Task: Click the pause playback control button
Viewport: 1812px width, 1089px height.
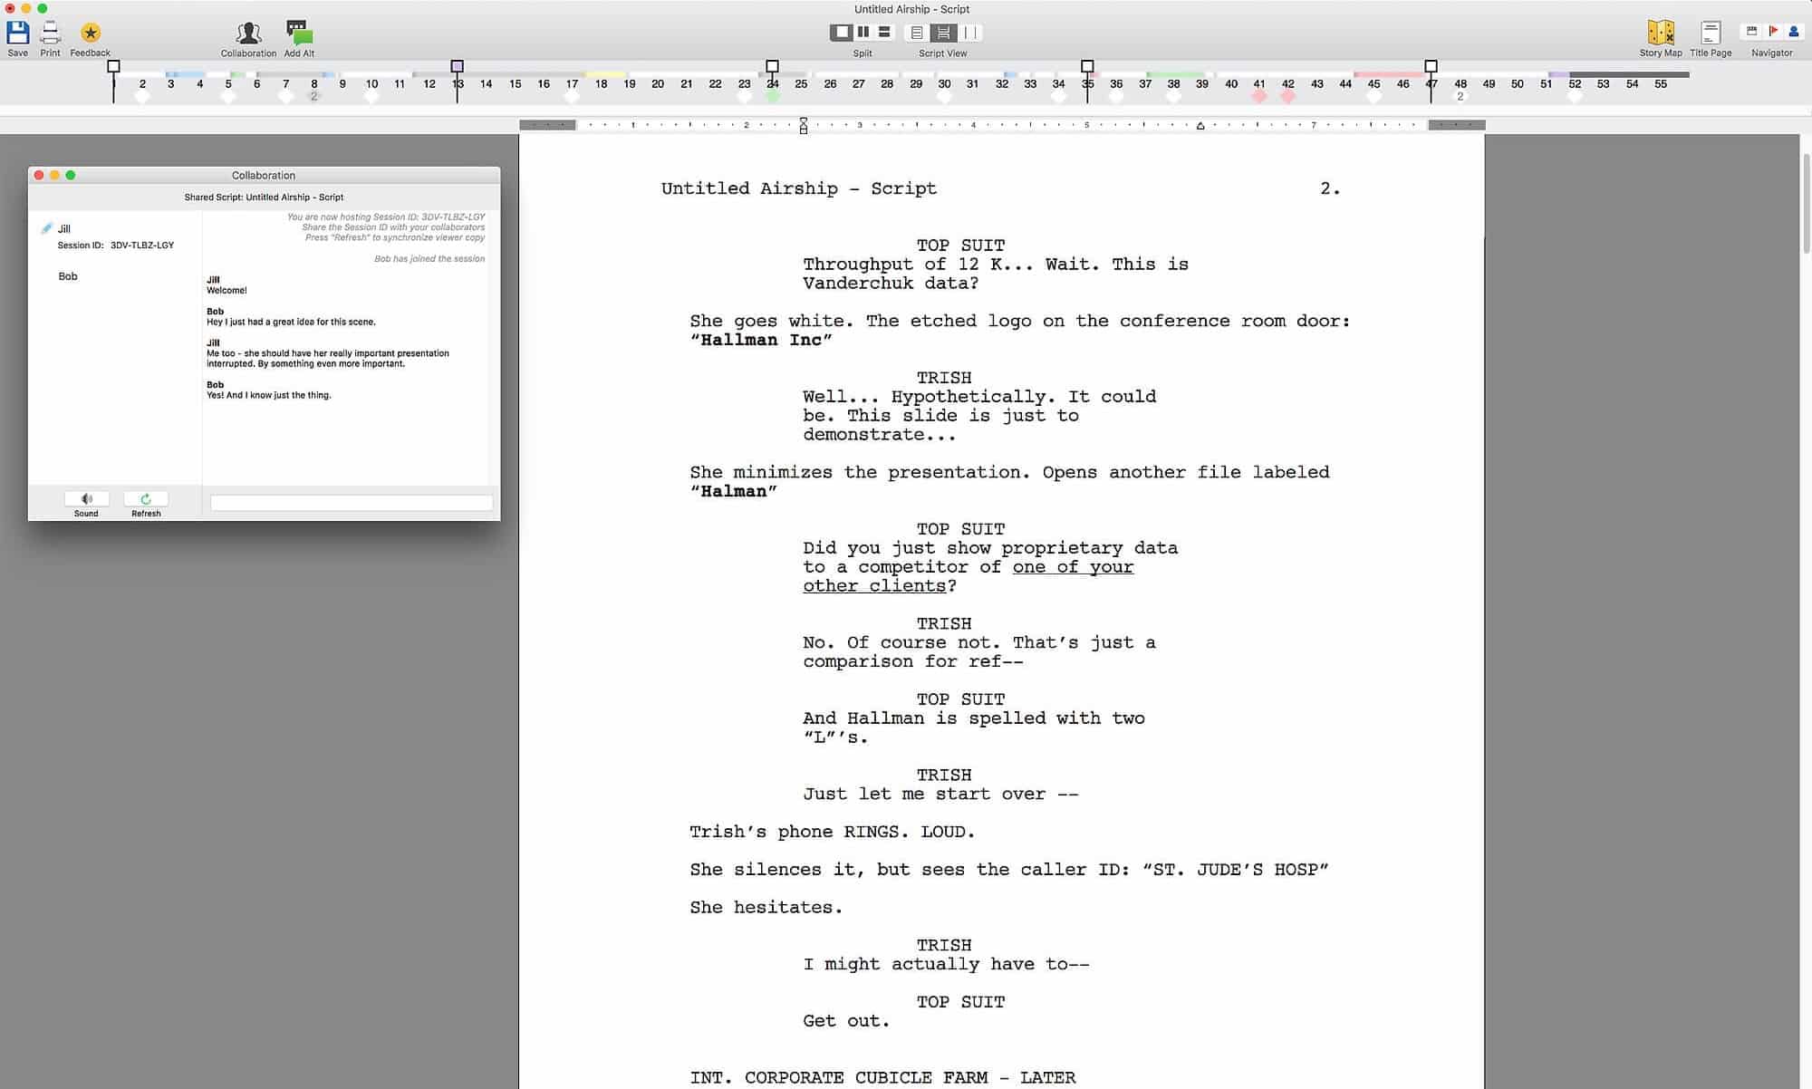Action: point(862,33)
